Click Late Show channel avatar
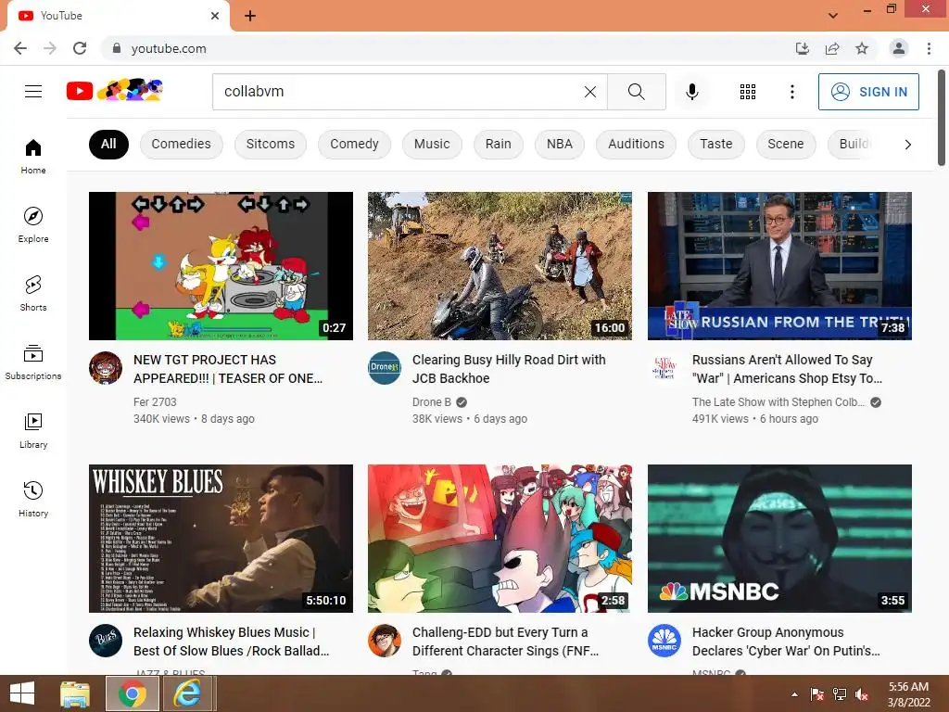949x712 pixels. tap(664, 368)
